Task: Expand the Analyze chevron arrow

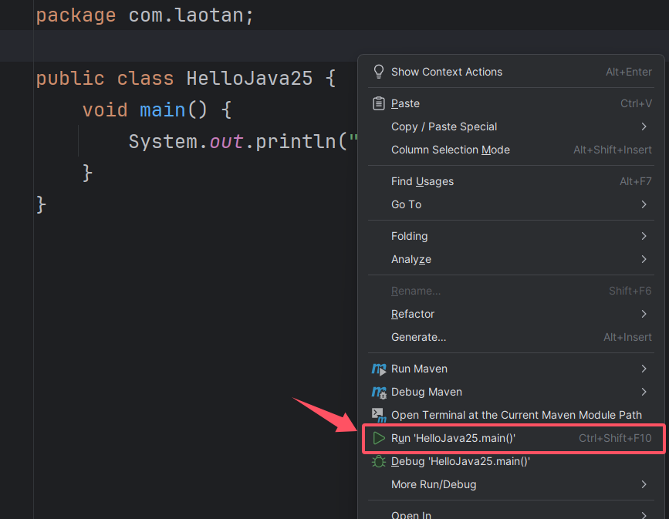Action: point(644,259)
